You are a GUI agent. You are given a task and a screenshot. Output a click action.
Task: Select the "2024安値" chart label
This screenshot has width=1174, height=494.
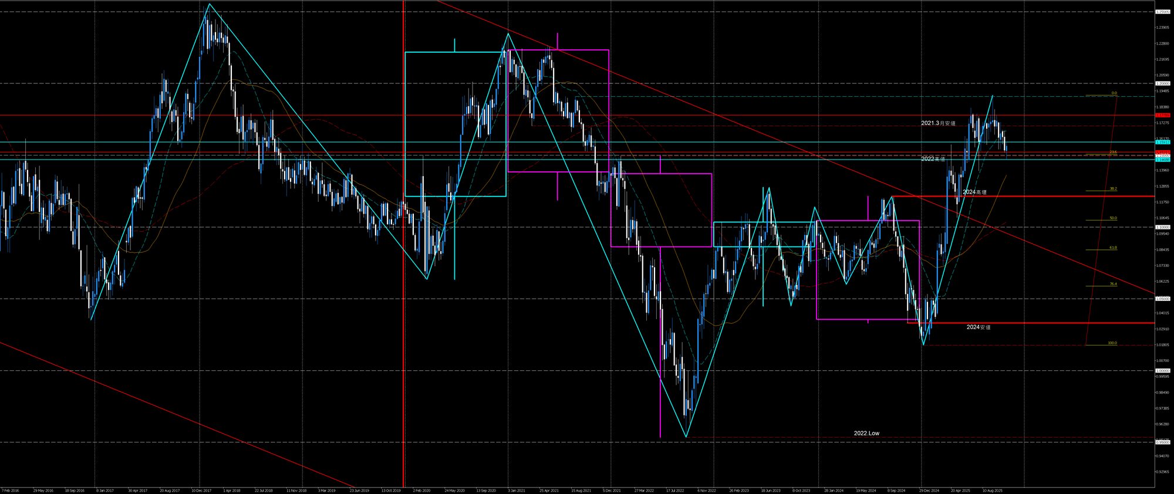978,327
